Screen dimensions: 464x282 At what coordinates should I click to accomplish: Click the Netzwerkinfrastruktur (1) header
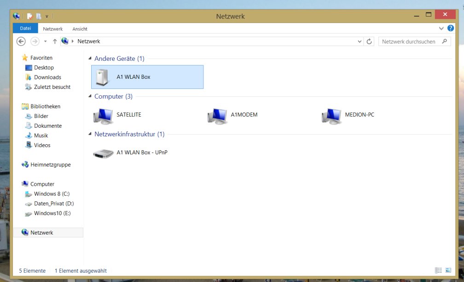129,134
